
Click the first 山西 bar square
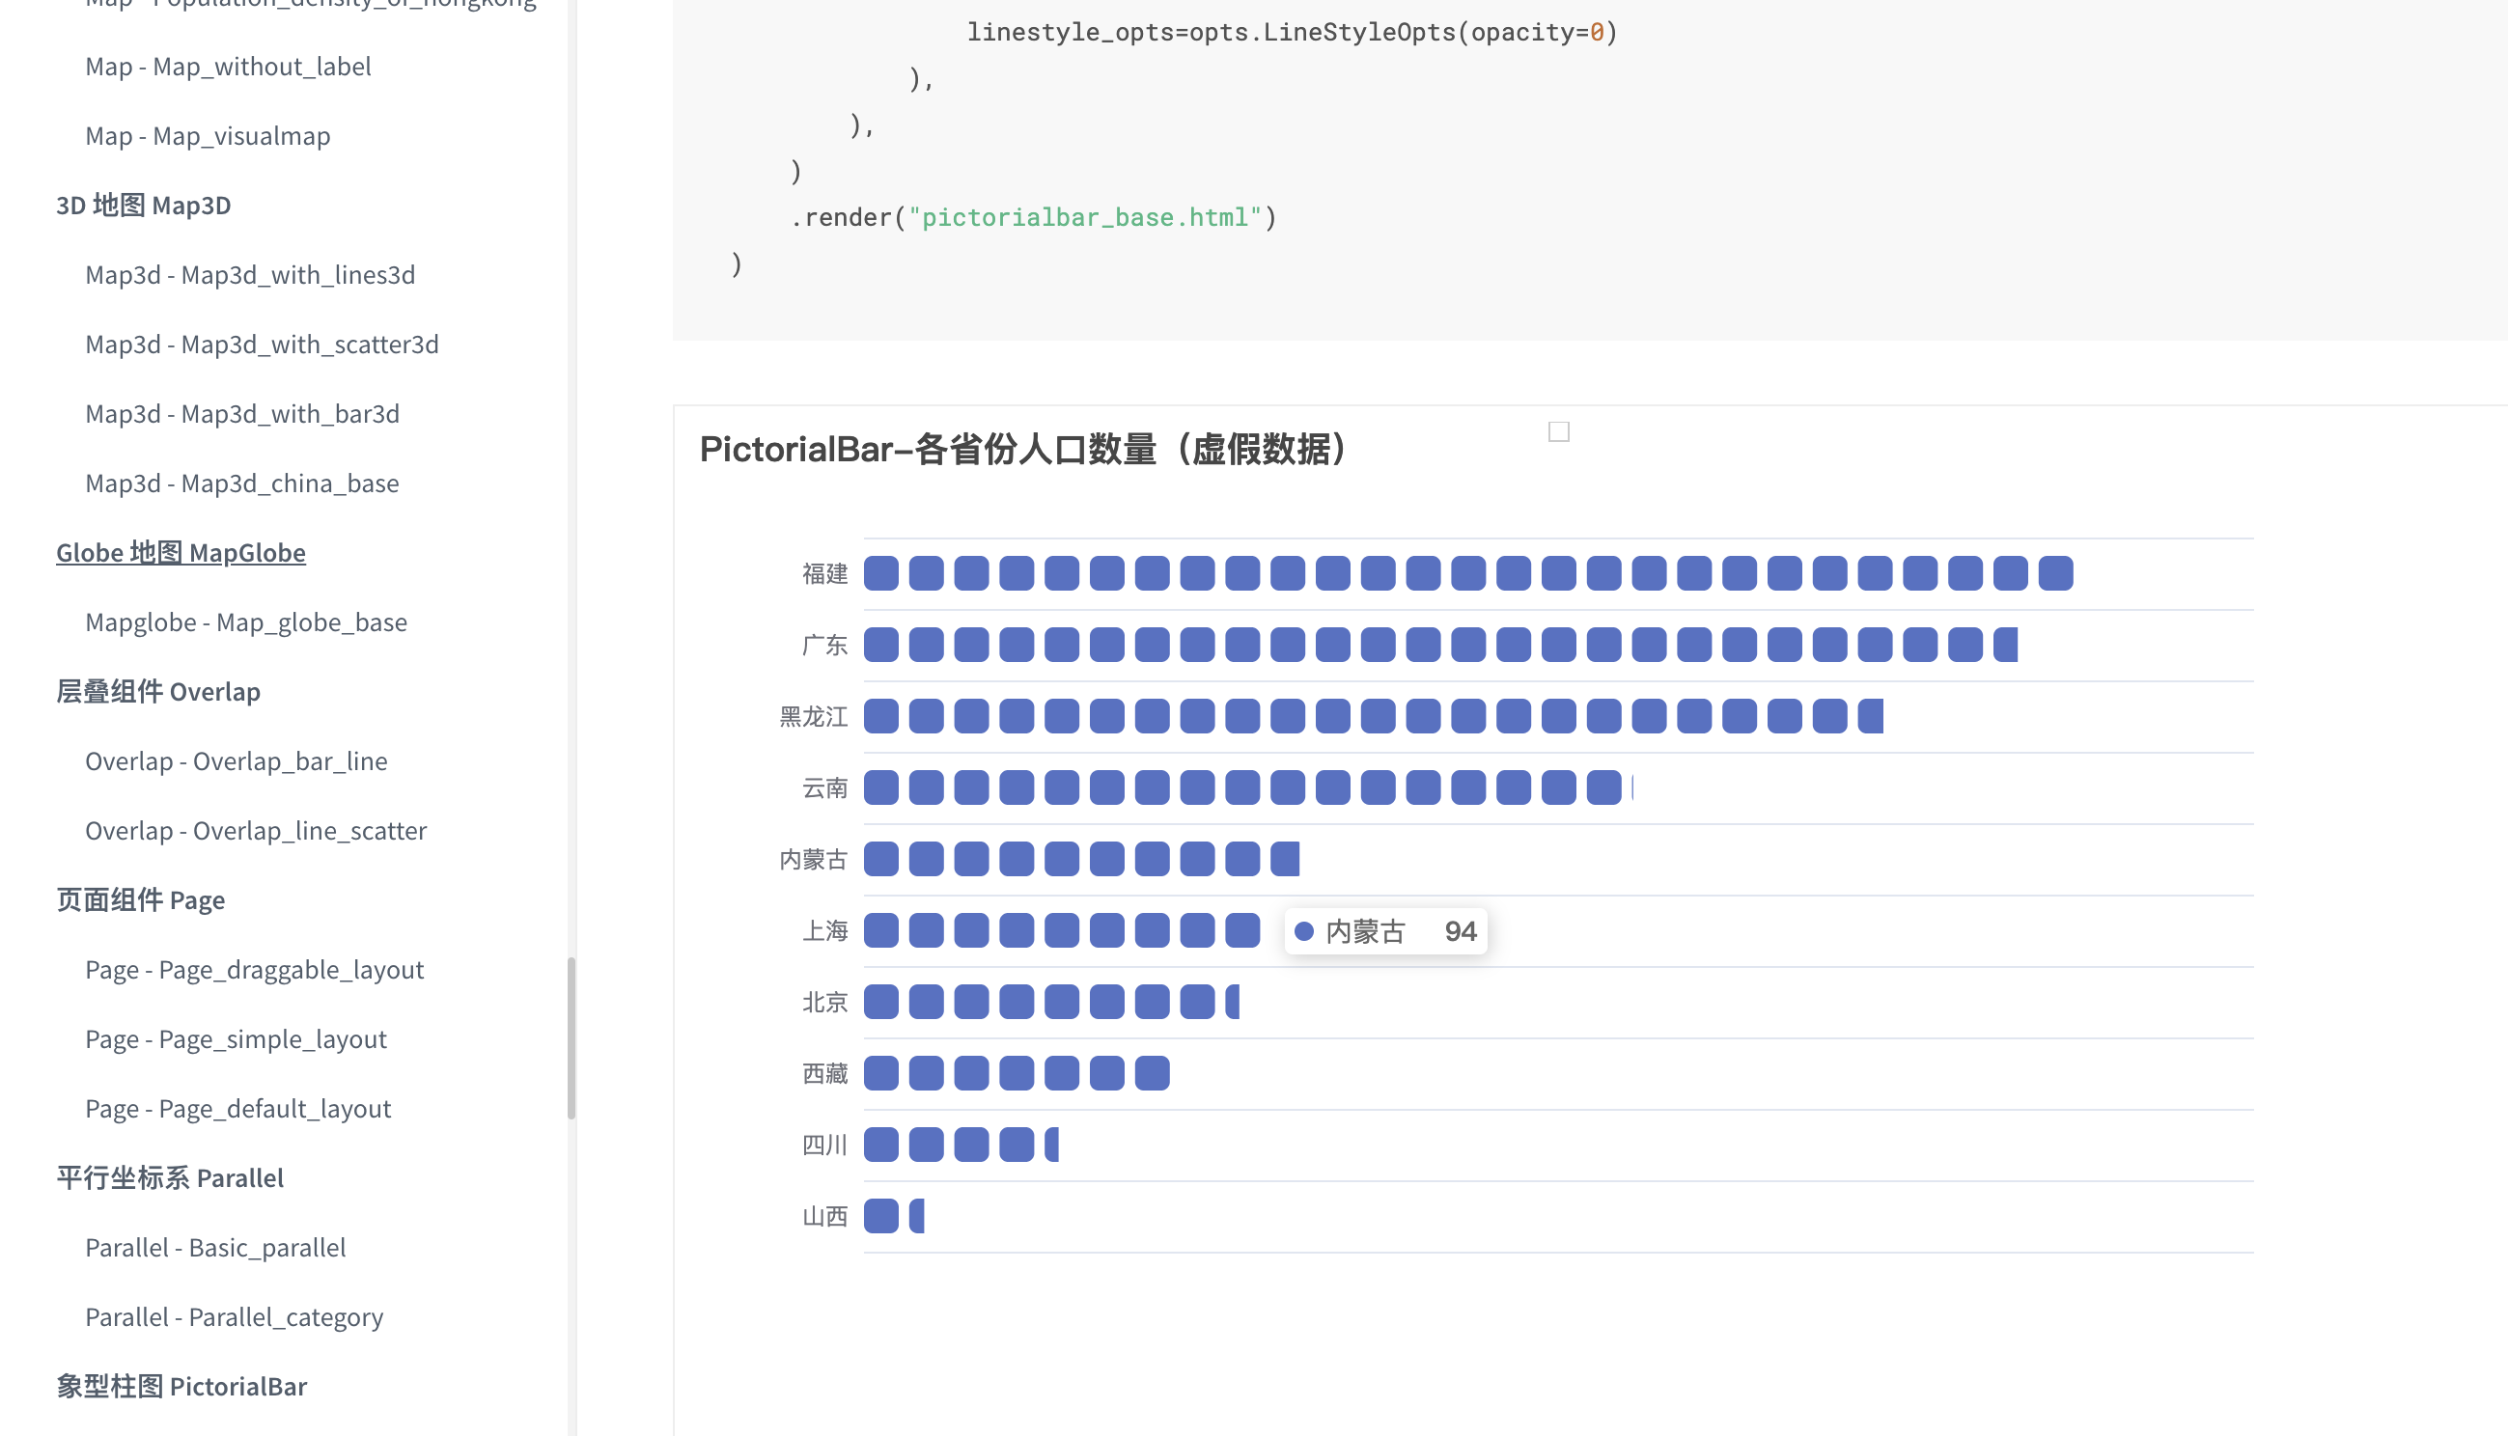880,1216
